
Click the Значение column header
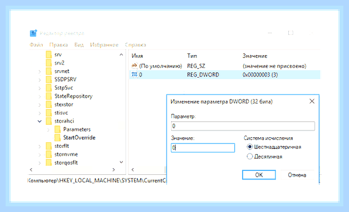255,56
